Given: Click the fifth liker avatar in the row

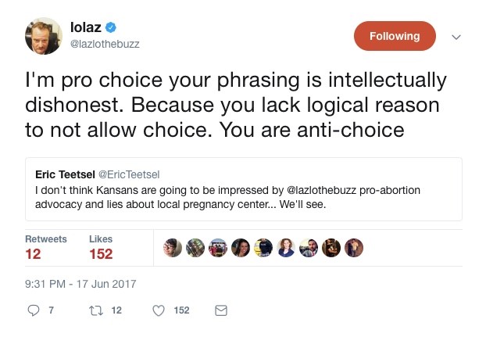Looking at the screenshot, I should pyautogui.click(x=263, y=248).
